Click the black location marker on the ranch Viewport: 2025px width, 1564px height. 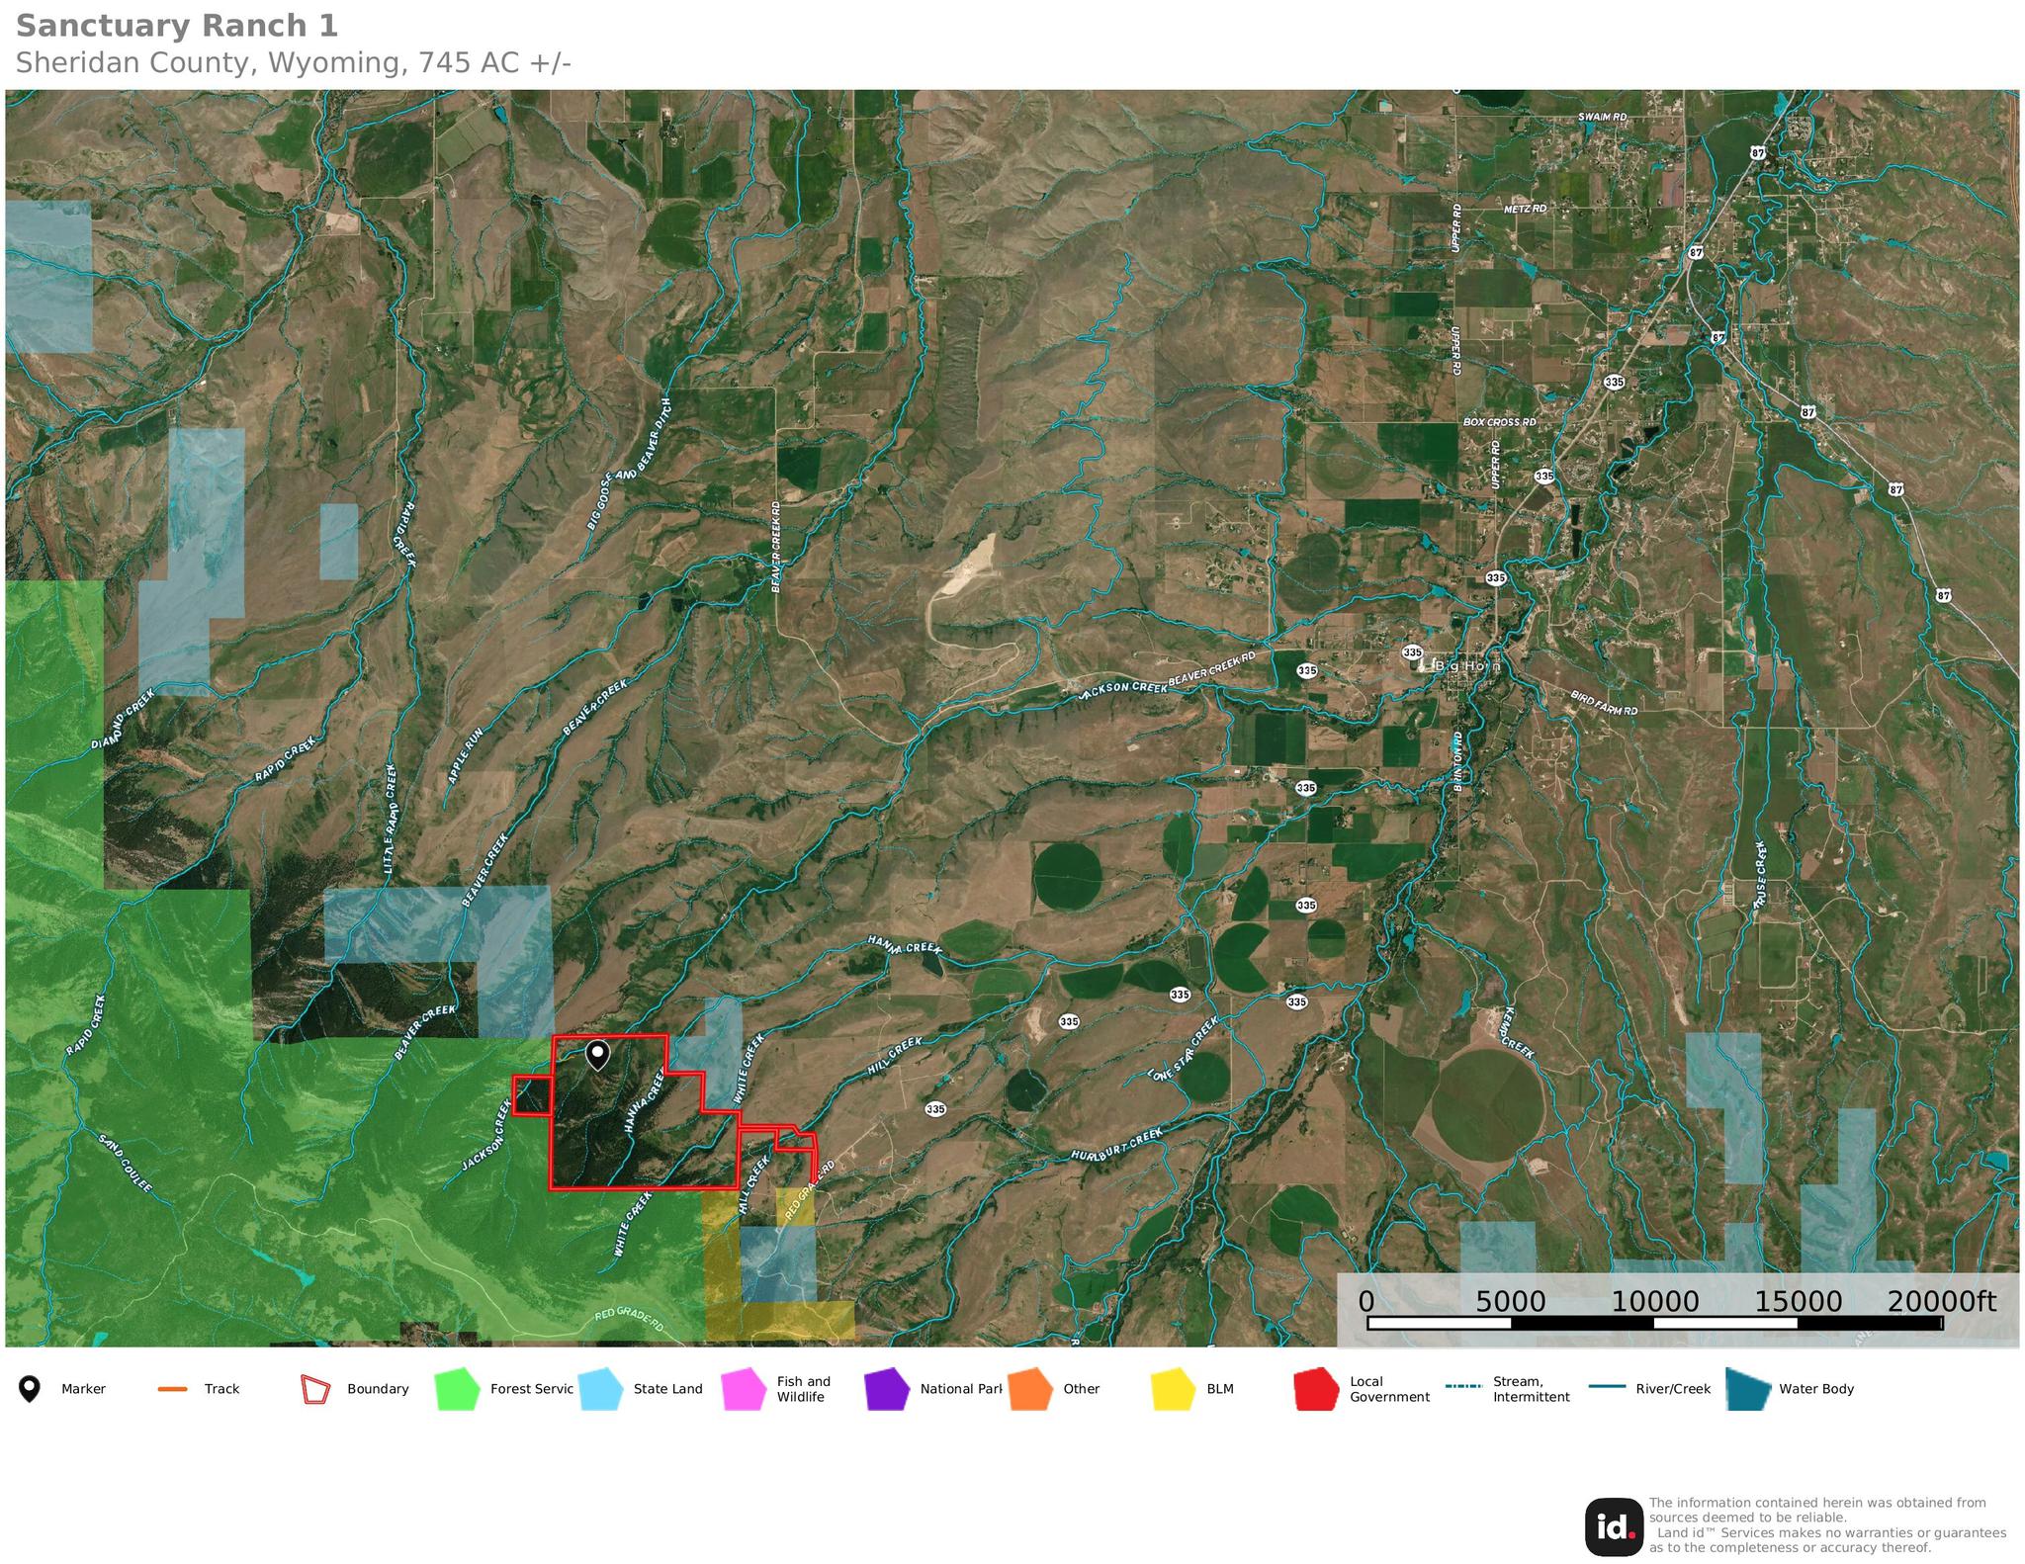(x=597, y=1054)
